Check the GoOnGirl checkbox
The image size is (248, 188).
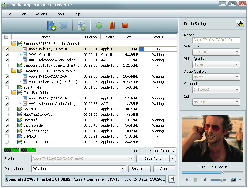point(7,109)
